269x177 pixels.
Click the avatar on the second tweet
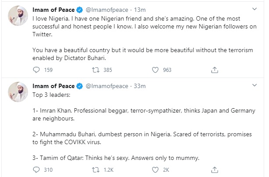pyautogui.click(x=18, y=93)
